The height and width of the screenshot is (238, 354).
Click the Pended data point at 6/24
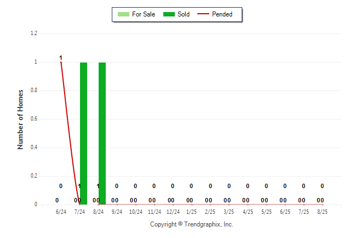pyautogui.click(x=61, y=63)
